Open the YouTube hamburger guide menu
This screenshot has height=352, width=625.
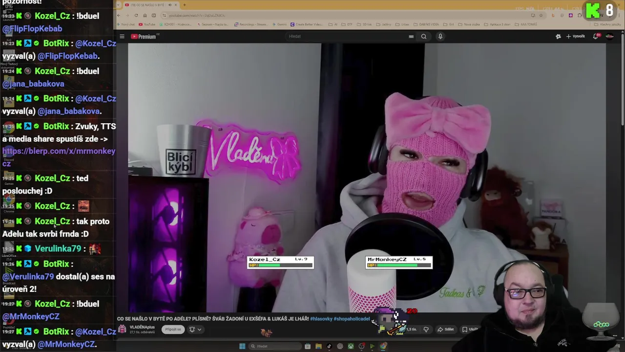[x=122, y=36]
